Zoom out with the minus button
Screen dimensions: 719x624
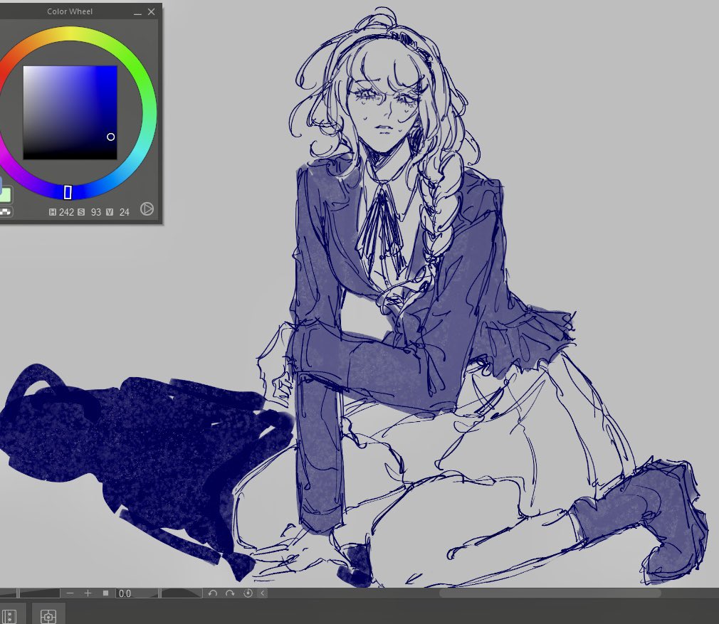(70, 593)
